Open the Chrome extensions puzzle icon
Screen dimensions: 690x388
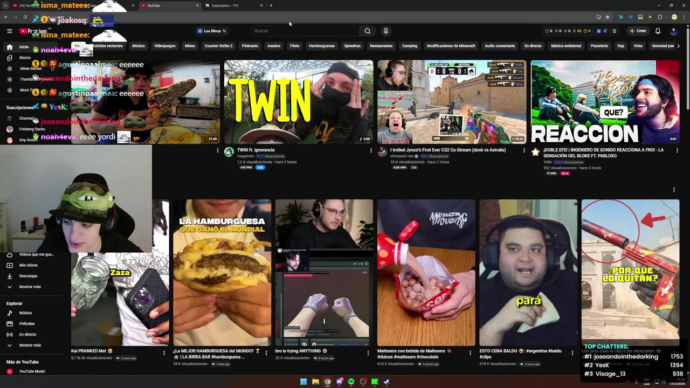tap(660, 17)
